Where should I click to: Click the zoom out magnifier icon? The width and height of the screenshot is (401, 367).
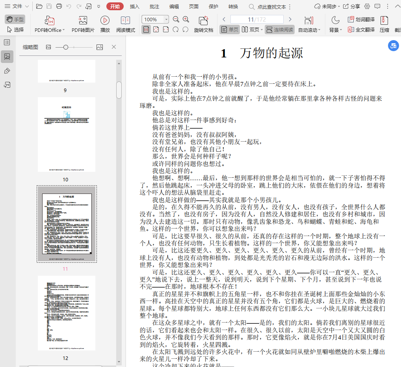176,19
